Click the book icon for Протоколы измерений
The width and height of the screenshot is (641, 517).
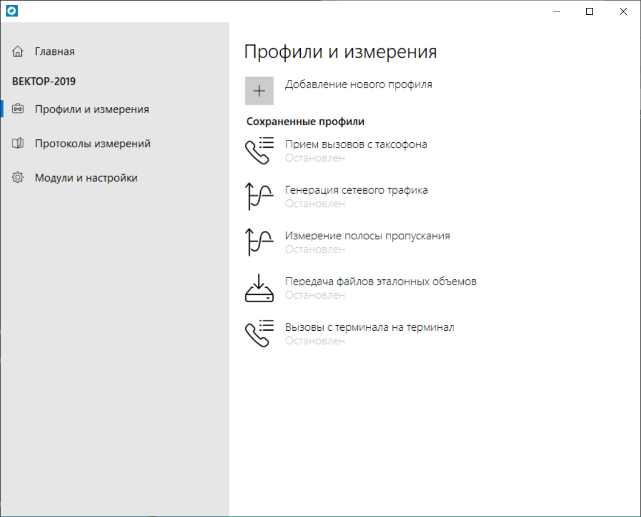(x=18, y=143)
